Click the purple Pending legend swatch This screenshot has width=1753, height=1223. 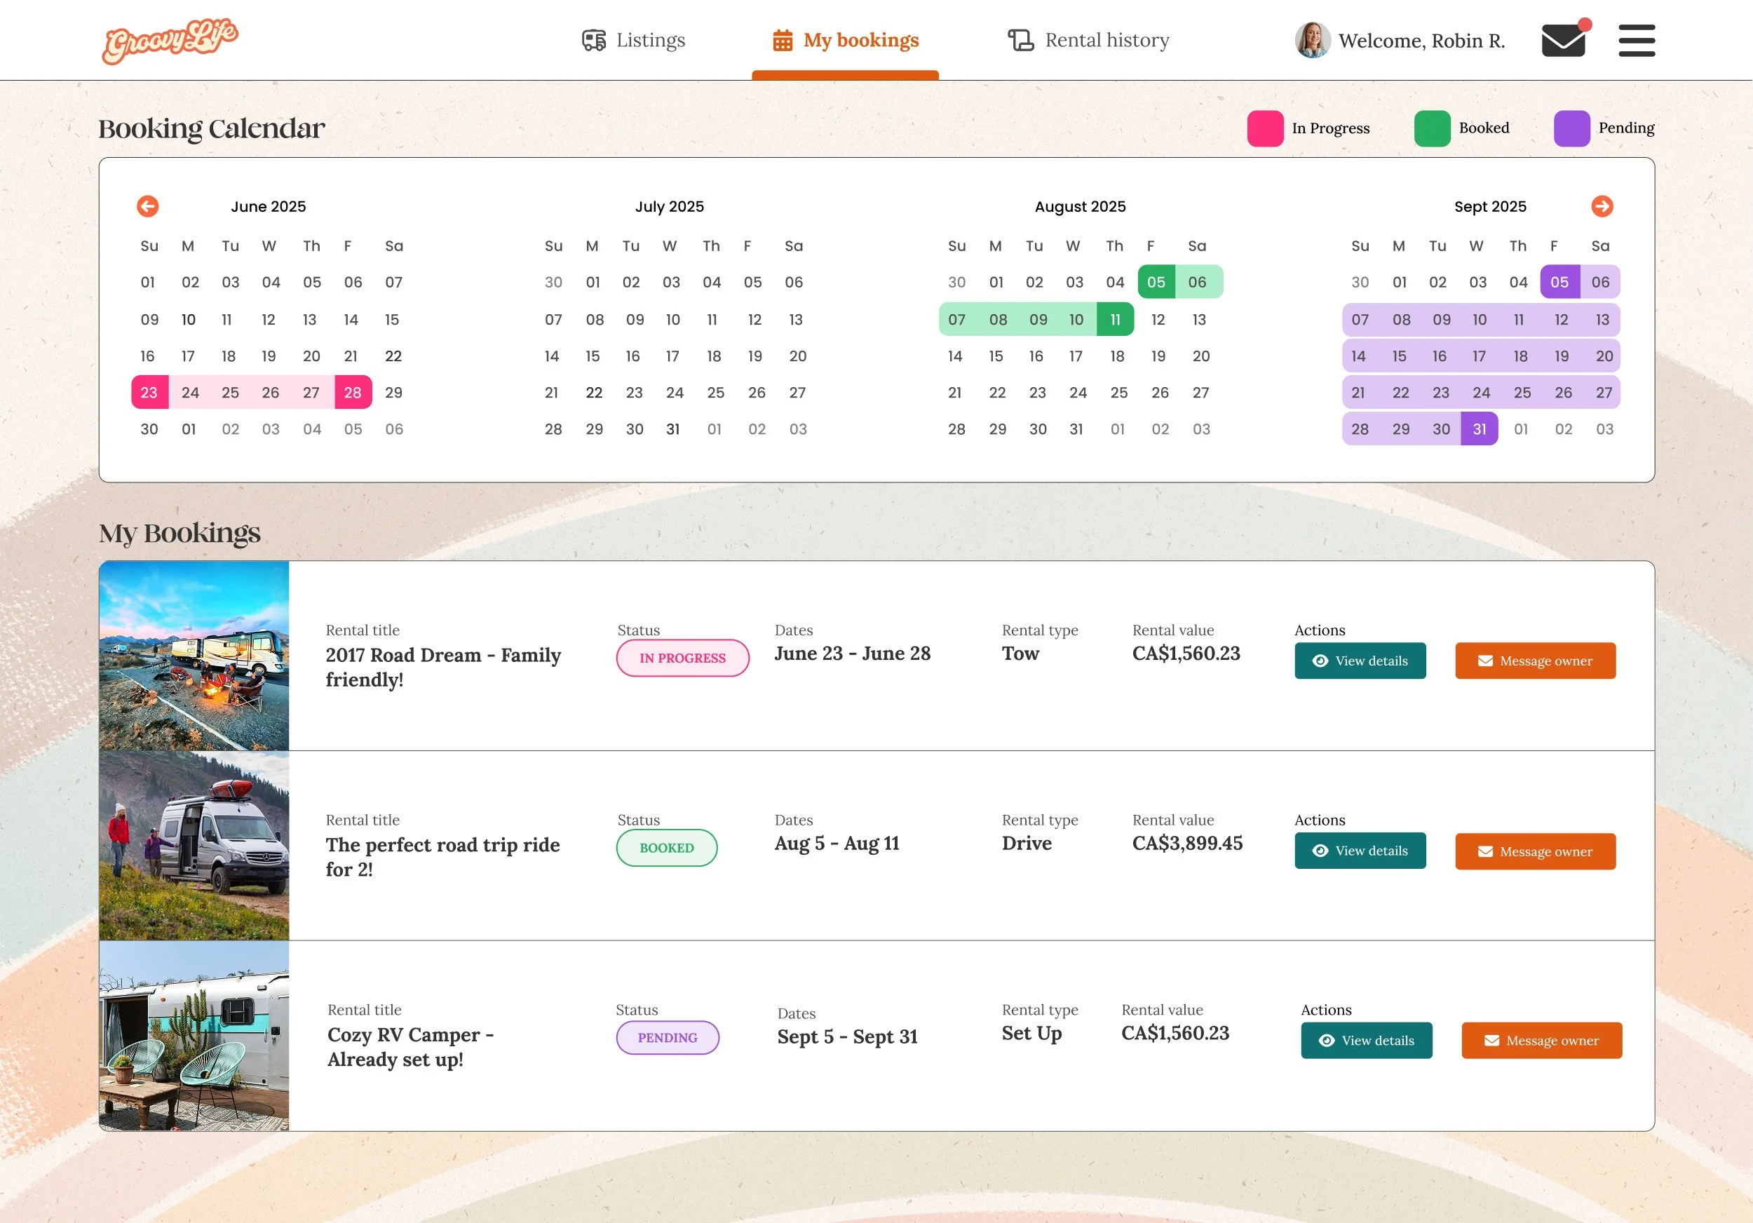pos(1571,128)
